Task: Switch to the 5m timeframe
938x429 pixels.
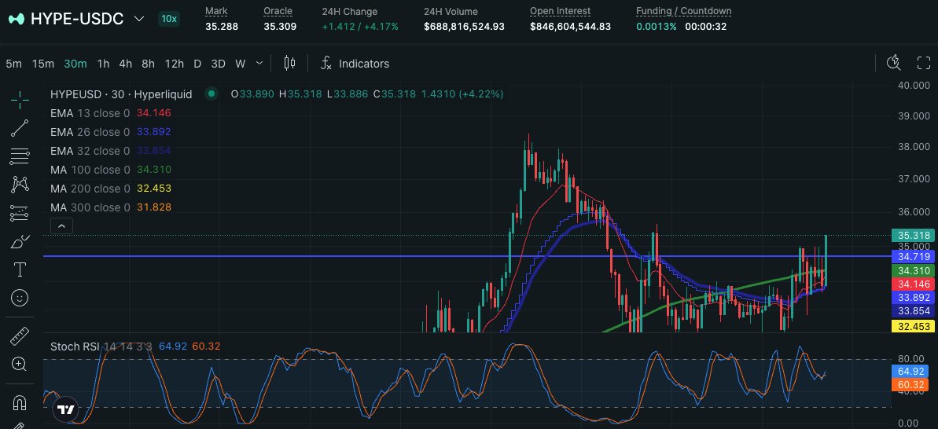Action: 13,64
